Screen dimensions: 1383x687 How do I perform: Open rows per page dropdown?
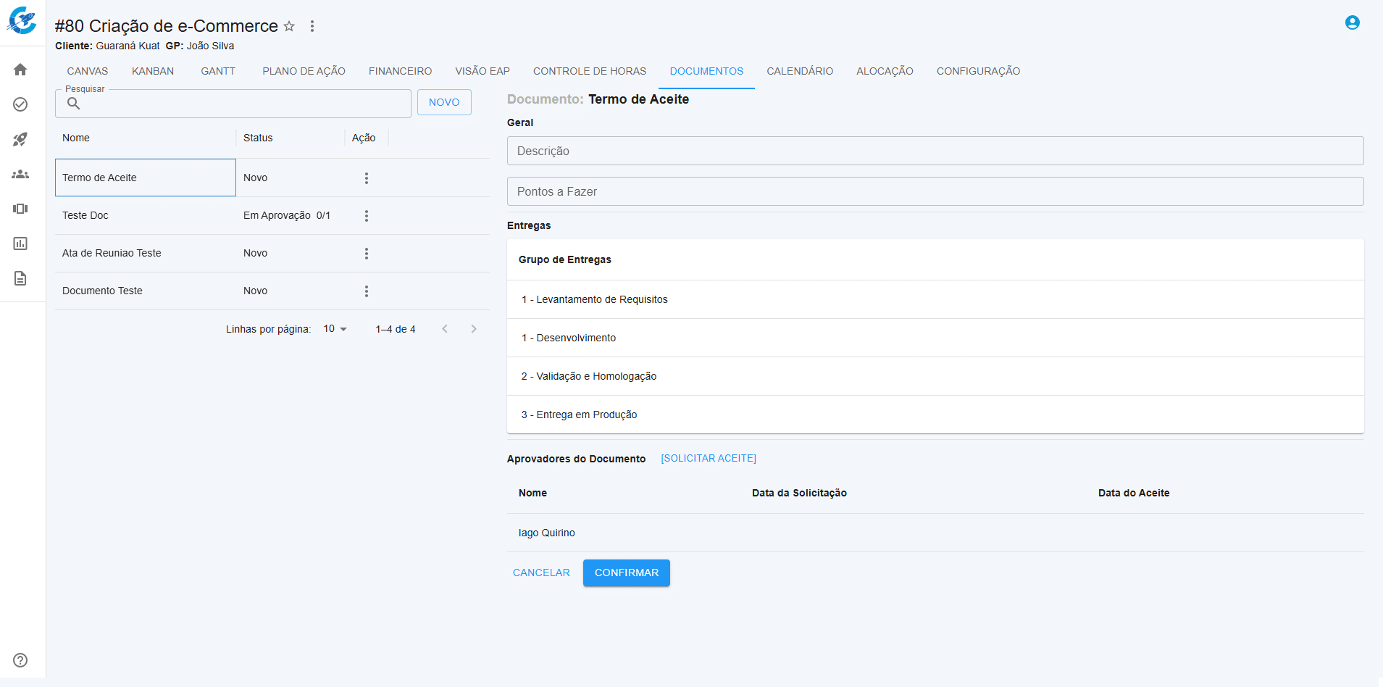coord(335,329)
